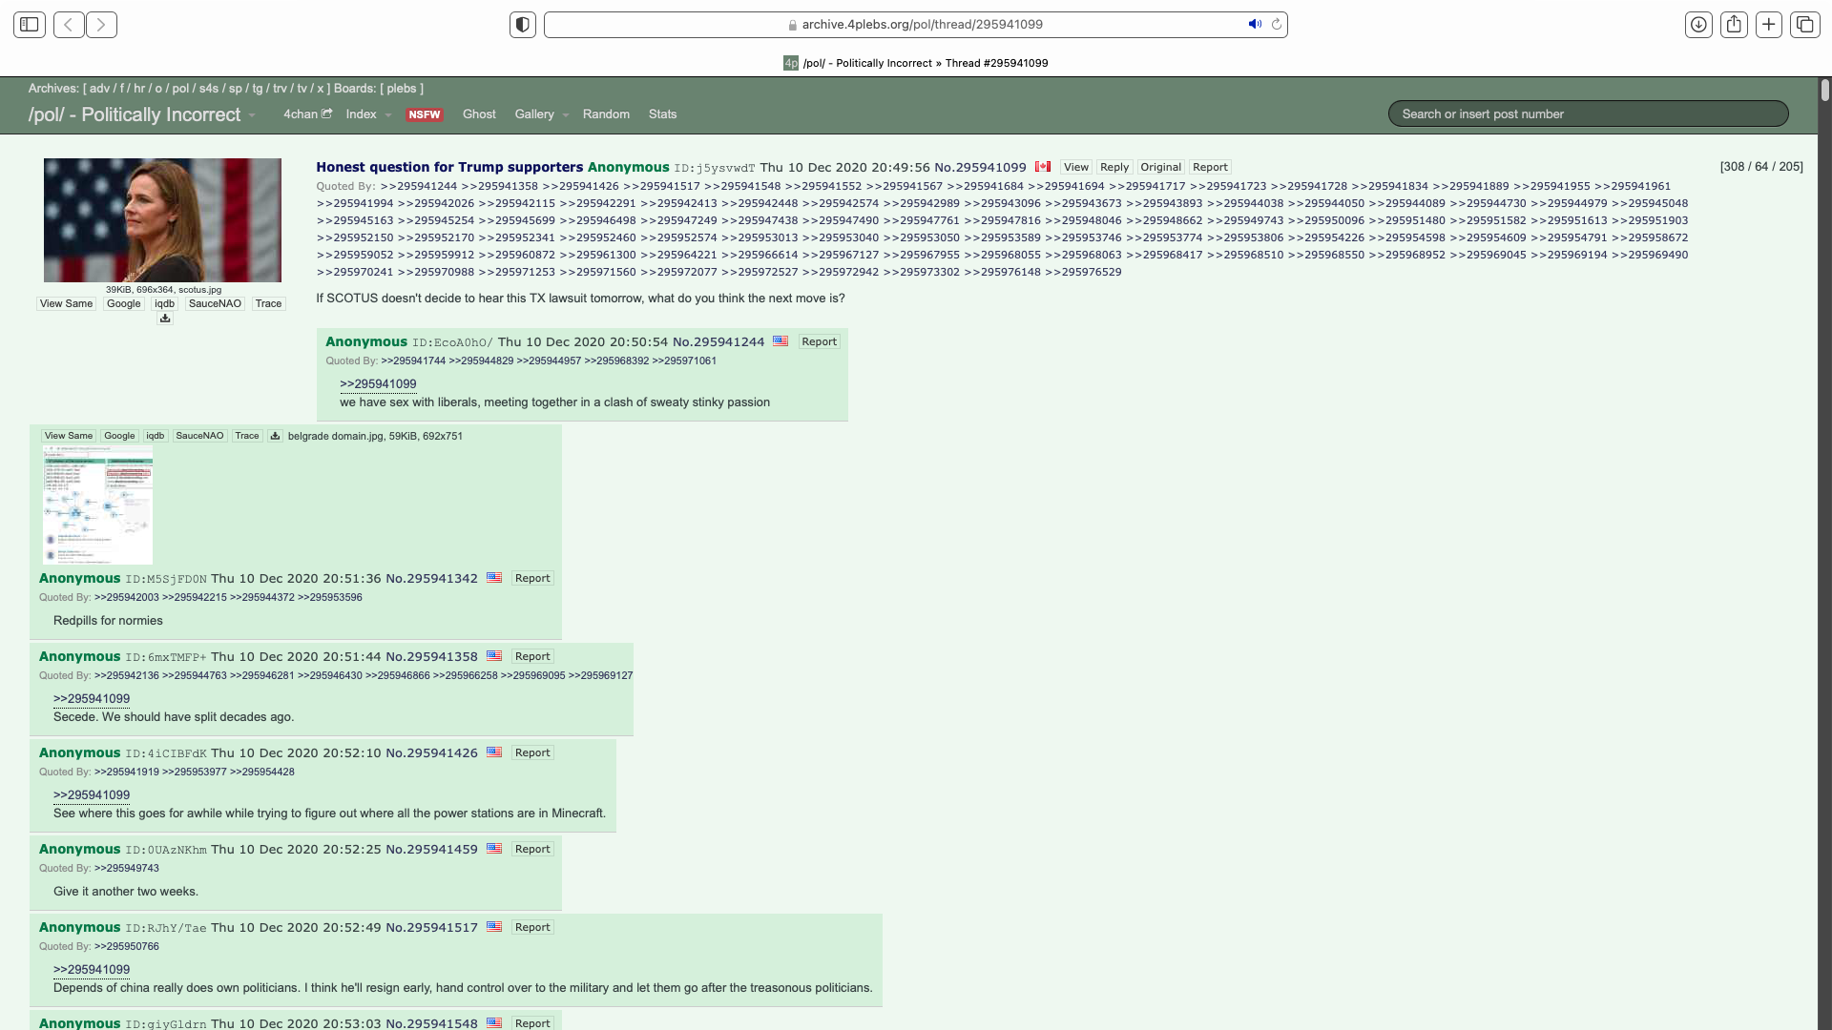Expand the /pol/ - Politically Incorrect board dropdown
Screen dimensions: 1832x1030
[252, 114]
